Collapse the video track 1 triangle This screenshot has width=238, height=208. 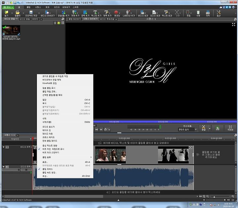tap(4, 147)
